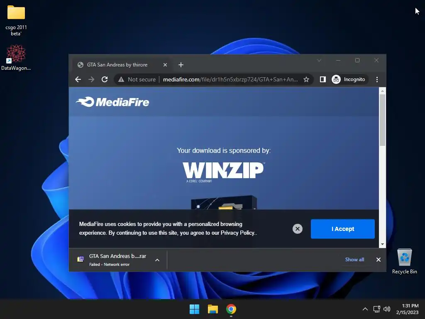Click the MediaFire logo
The width and height of the screenshot is (425, 319).
pyautogui.click(x=112, y=102)
